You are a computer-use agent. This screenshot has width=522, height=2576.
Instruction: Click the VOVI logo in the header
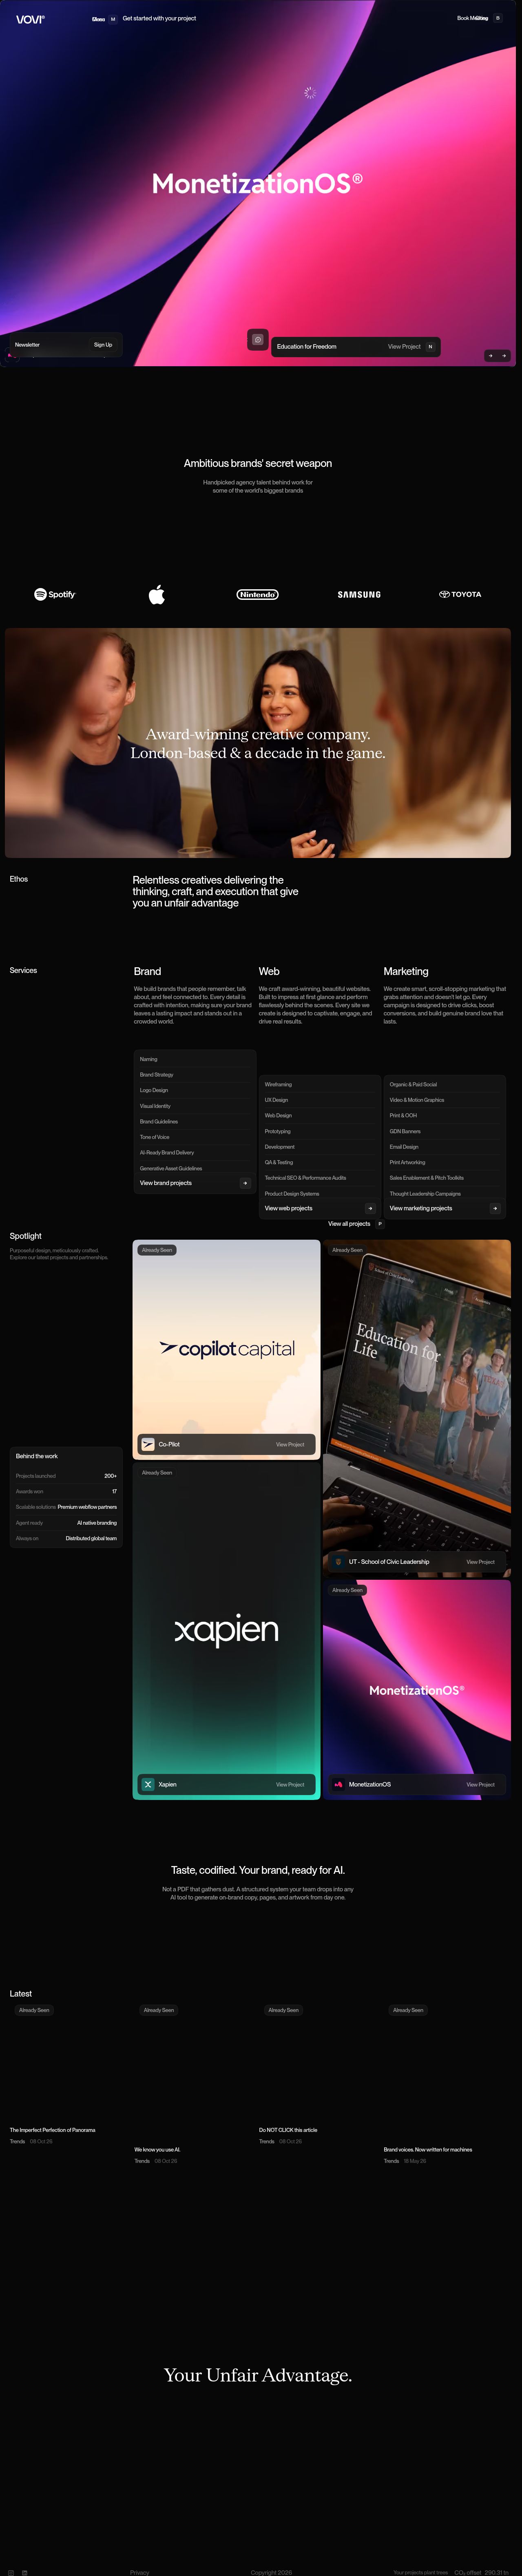pyautogui.click(x=30, y=19)
